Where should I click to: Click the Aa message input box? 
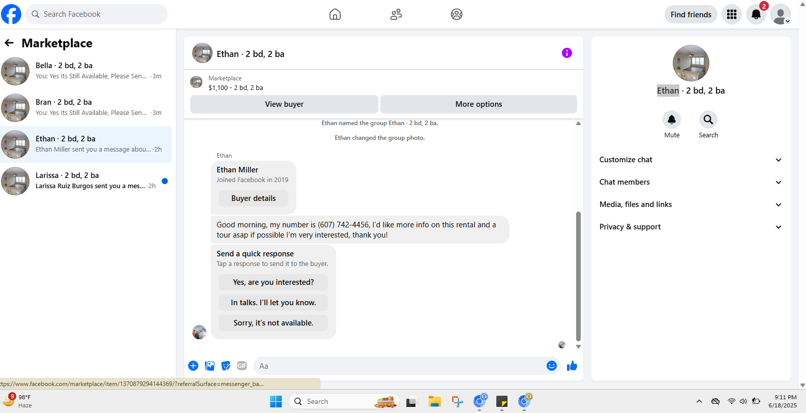point(400,366)
